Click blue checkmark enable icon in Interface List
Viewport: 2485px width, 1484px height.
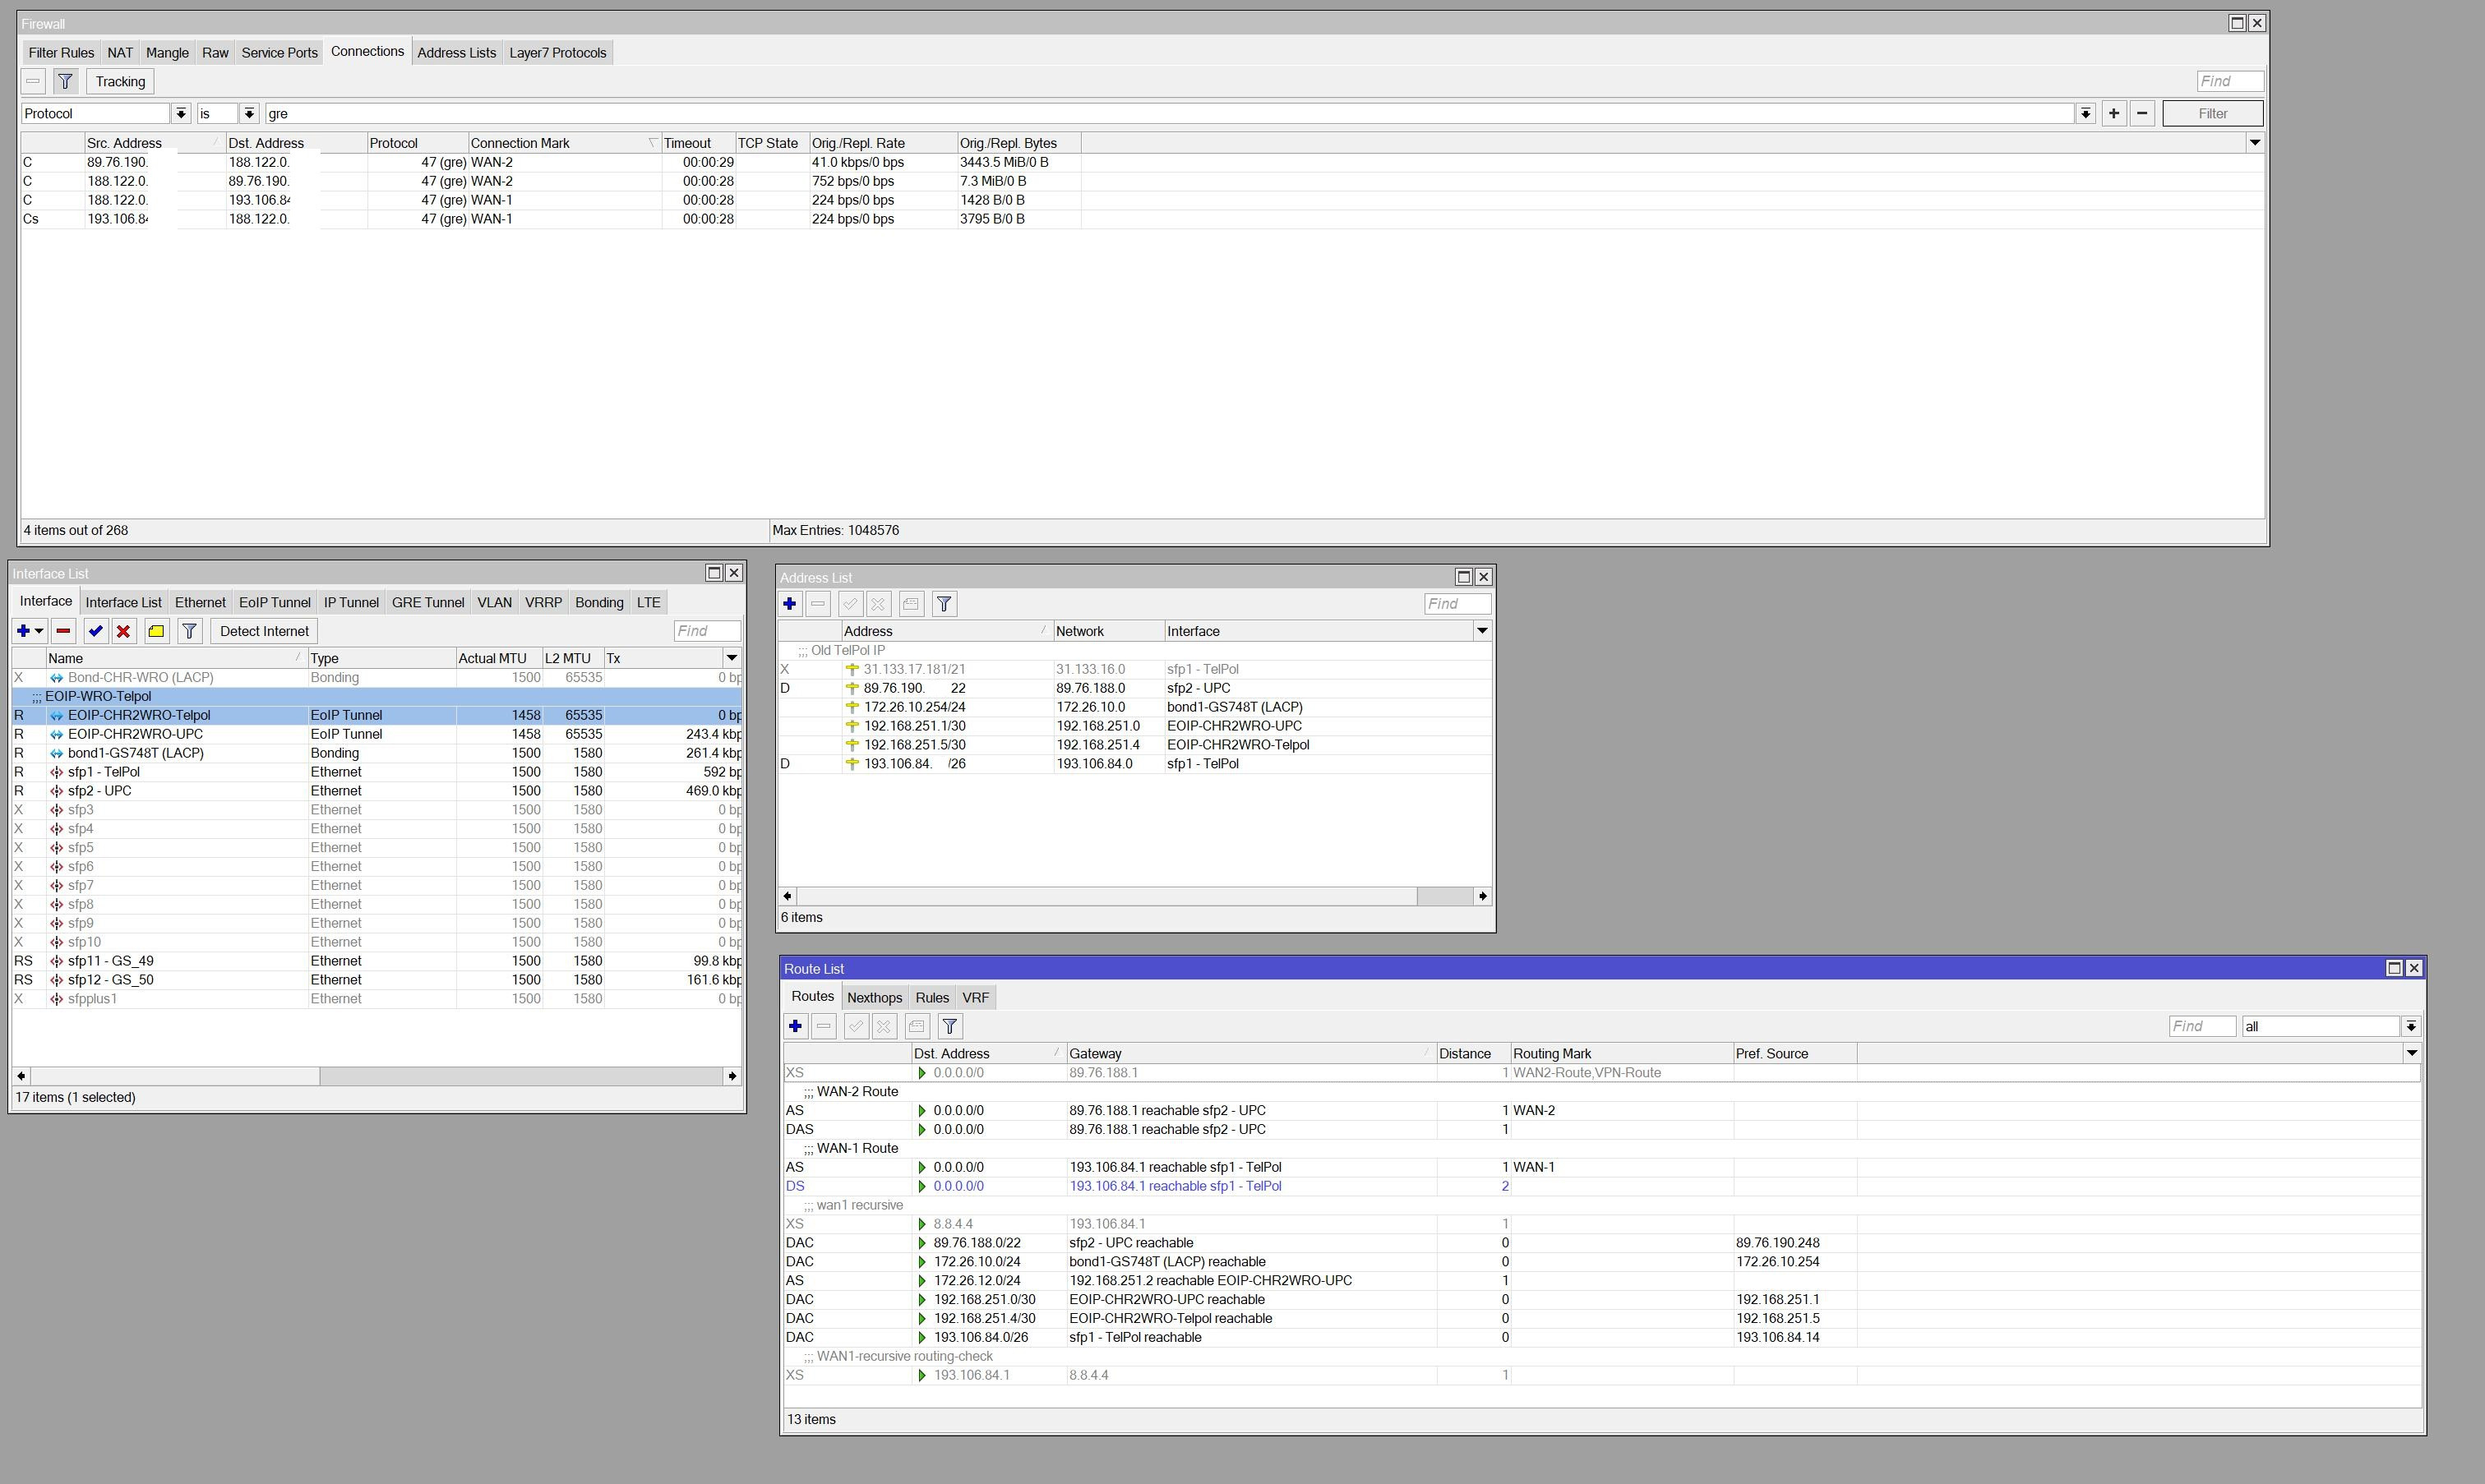click(95, 631)
